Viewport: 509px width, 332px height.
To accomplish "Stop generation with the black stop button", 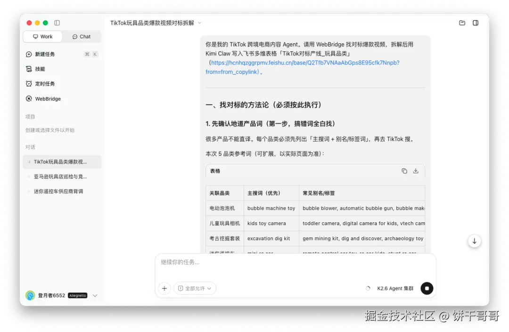I will click(427, 288).
